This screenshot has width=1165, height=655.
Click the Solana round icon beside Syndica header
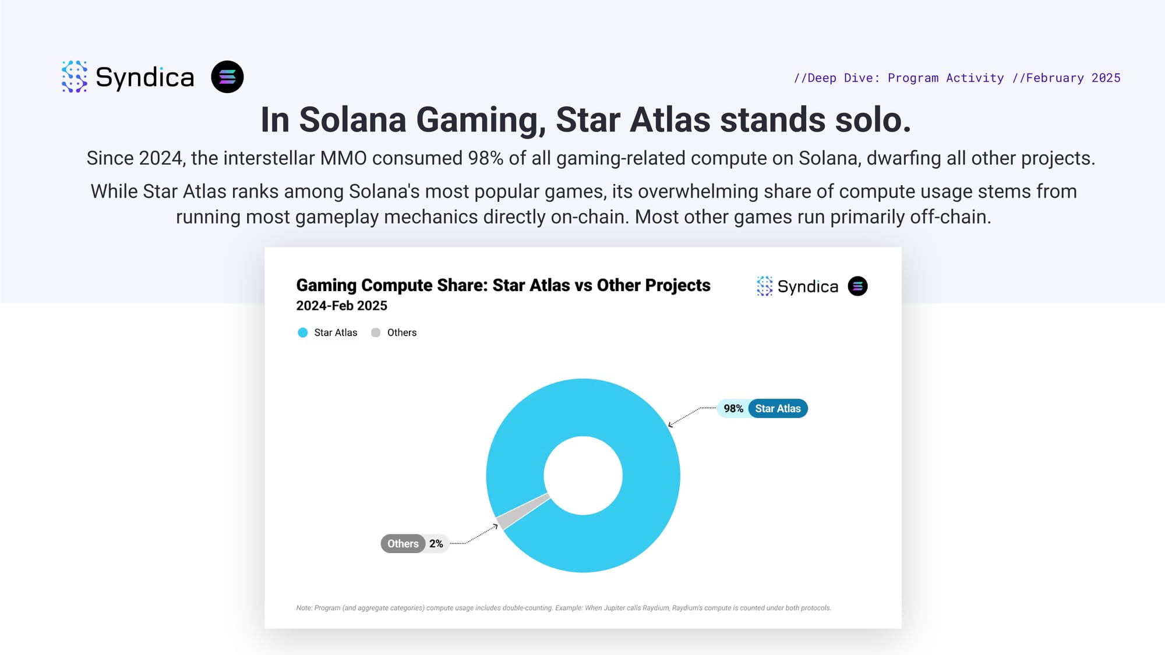227,77
